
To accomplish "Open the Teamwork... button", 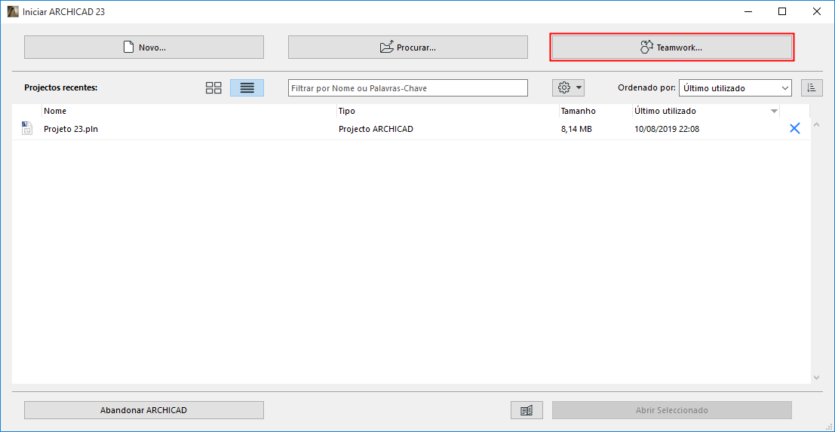I will tap(671, 47).
